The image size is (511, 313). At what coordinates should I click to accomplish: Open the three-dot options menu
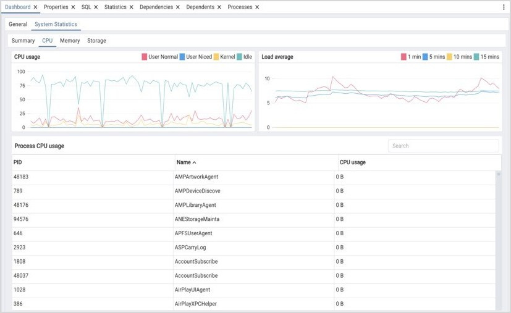click(x=503, y=7)
